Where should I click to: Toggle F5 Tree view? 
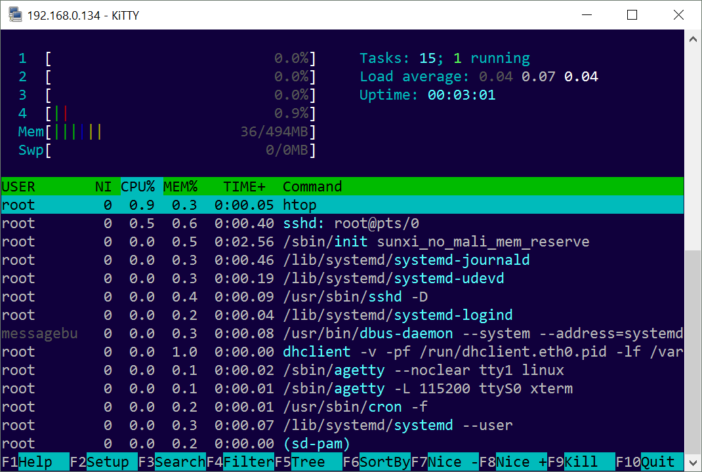[308, 462]
